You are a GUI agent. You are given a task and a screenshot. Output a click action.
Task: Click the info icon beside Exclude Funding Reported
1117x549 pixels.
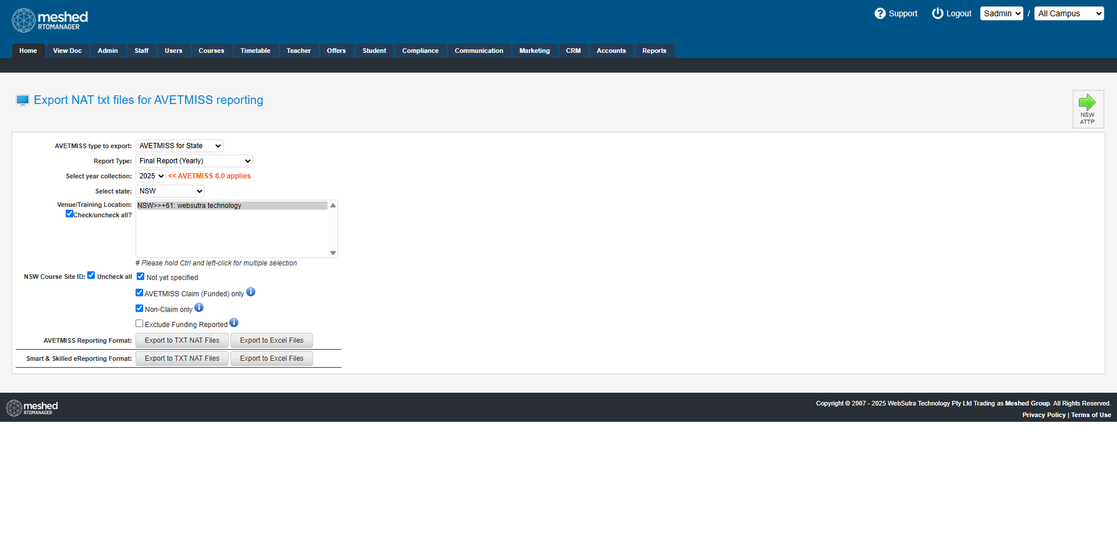(x=234, y=322)
